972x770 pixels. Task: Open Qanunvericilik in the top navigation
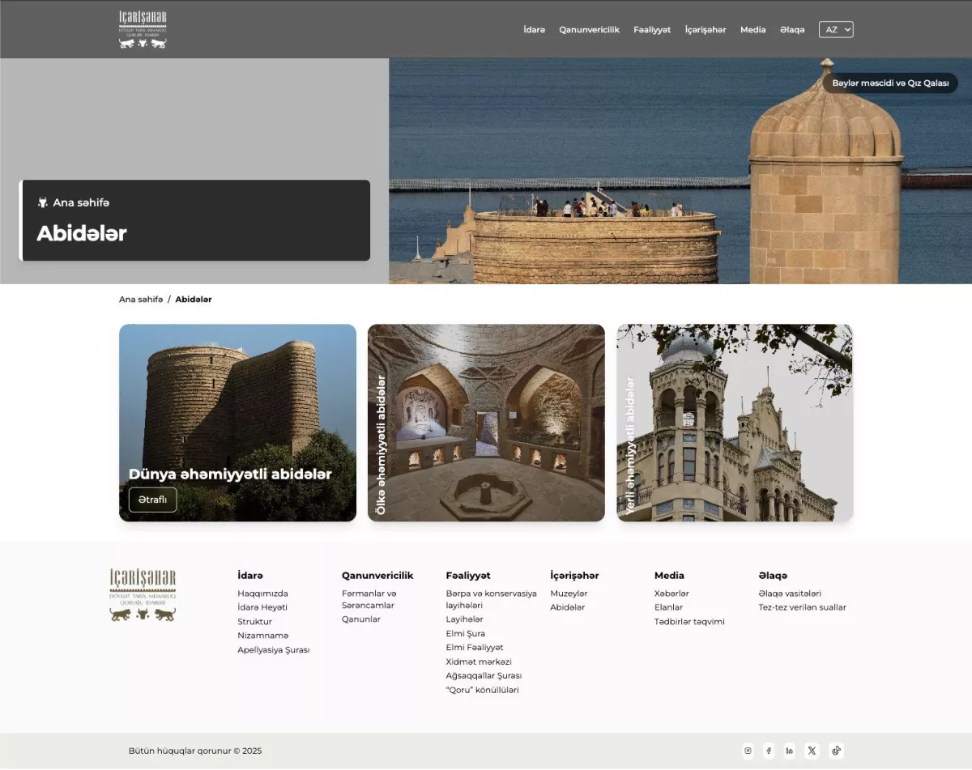589,30
